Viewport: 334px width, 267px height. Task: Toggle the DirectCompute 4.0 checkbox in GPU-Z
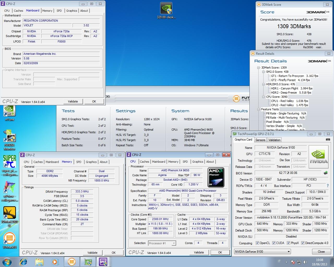[x=303, y=243]
